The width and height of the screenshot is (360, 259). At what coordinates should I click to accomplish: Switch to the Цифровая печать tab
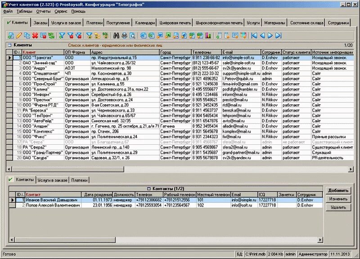[x=175, y=23]
